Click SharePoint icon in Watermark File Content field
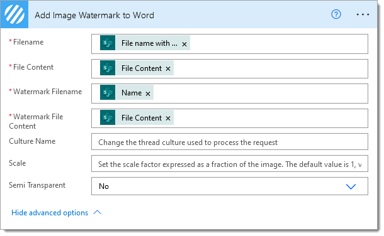Screen dimensions: 384x236 pos(108,117)
